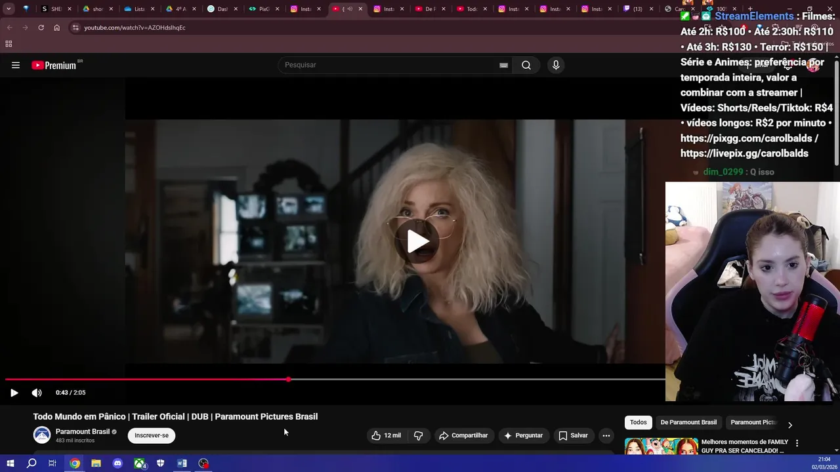View site information icon beside URL
The width and height of the screenshot is (840, 472).
(75, 28)
